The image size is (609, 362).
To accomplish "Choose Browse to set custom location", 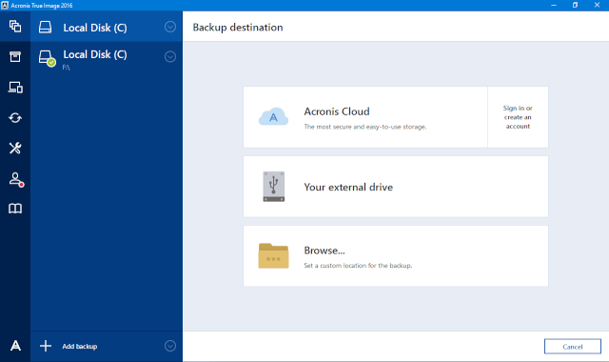I will click(x=396, y=256).
